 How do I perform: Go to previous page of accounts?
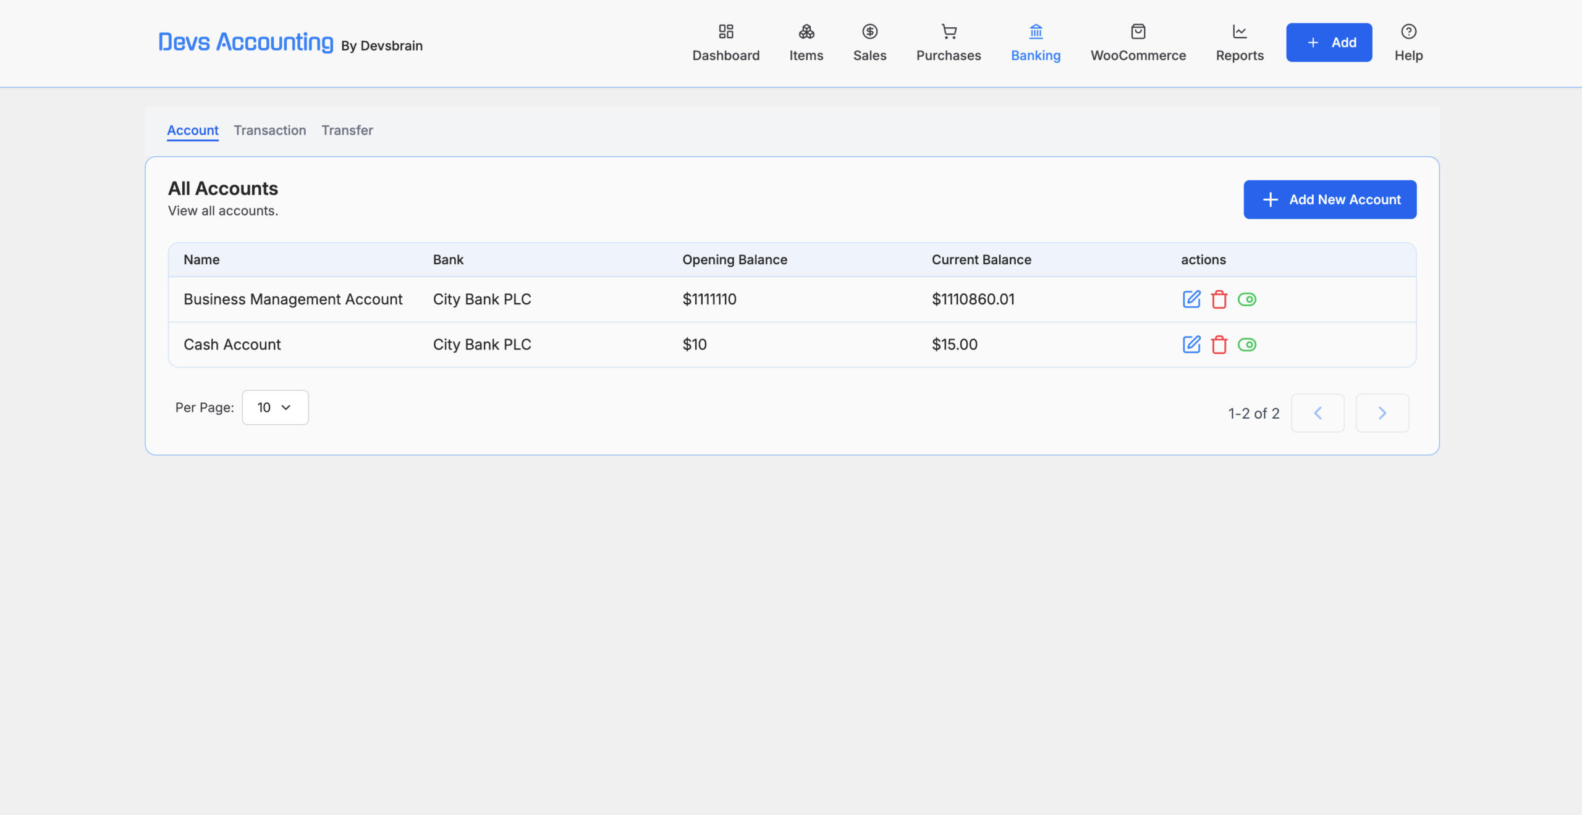(x=1318, y=413)
